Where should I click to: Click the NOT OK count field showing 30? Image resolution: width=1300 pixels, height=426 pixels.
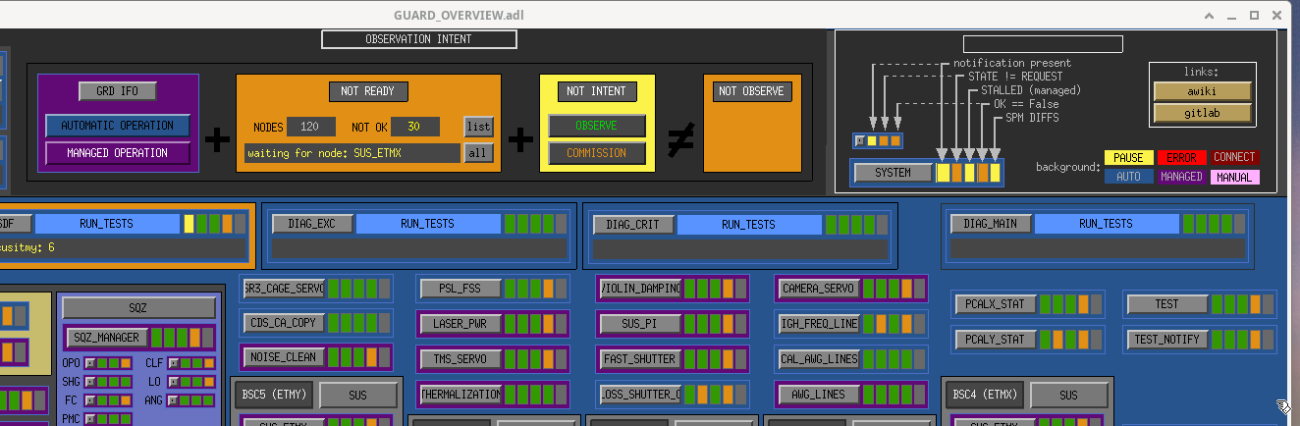tap(414, 127)
